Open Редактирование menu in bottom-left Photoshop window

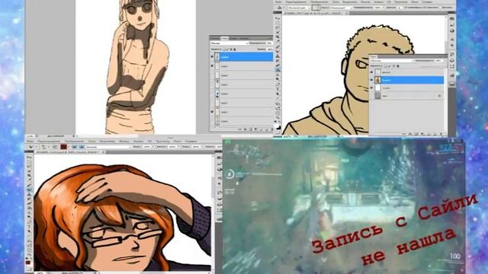tap(49, 141)
